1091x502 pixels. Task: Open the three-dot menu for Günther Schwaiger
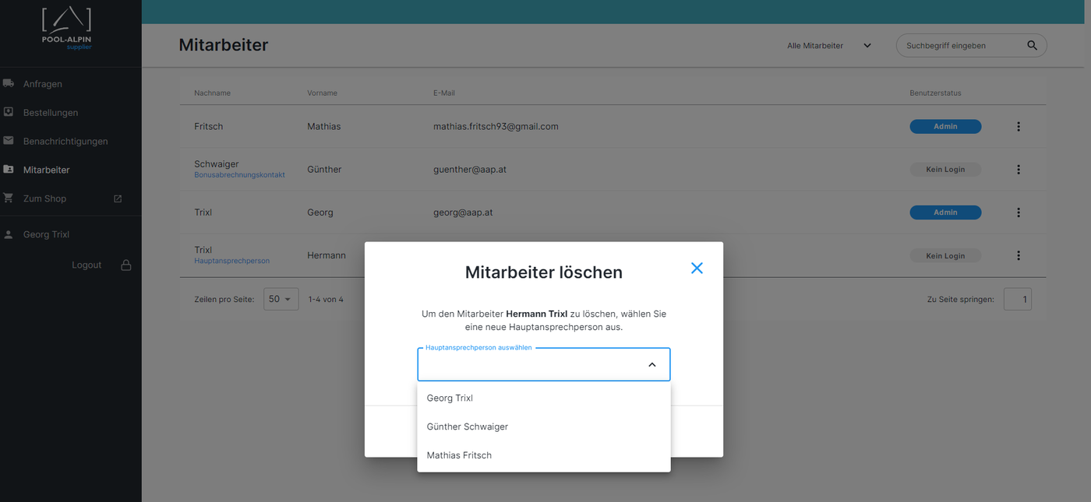tap(1018, 170)
